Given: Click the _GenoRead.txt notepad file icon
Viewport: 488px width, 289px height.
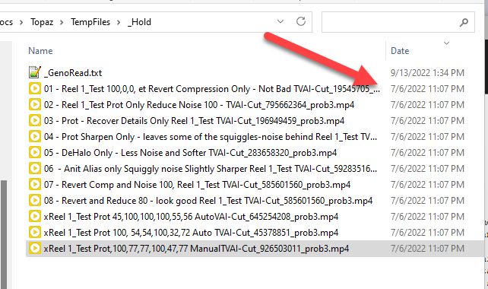Looking at the screenshot, I should [x=34, y=72].
